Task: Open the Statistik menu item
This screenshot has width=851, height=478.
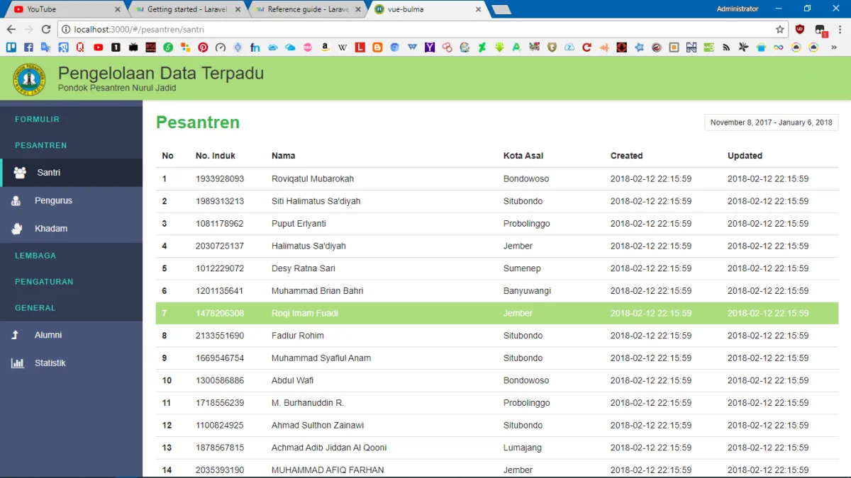Action: tap(71, 363)
